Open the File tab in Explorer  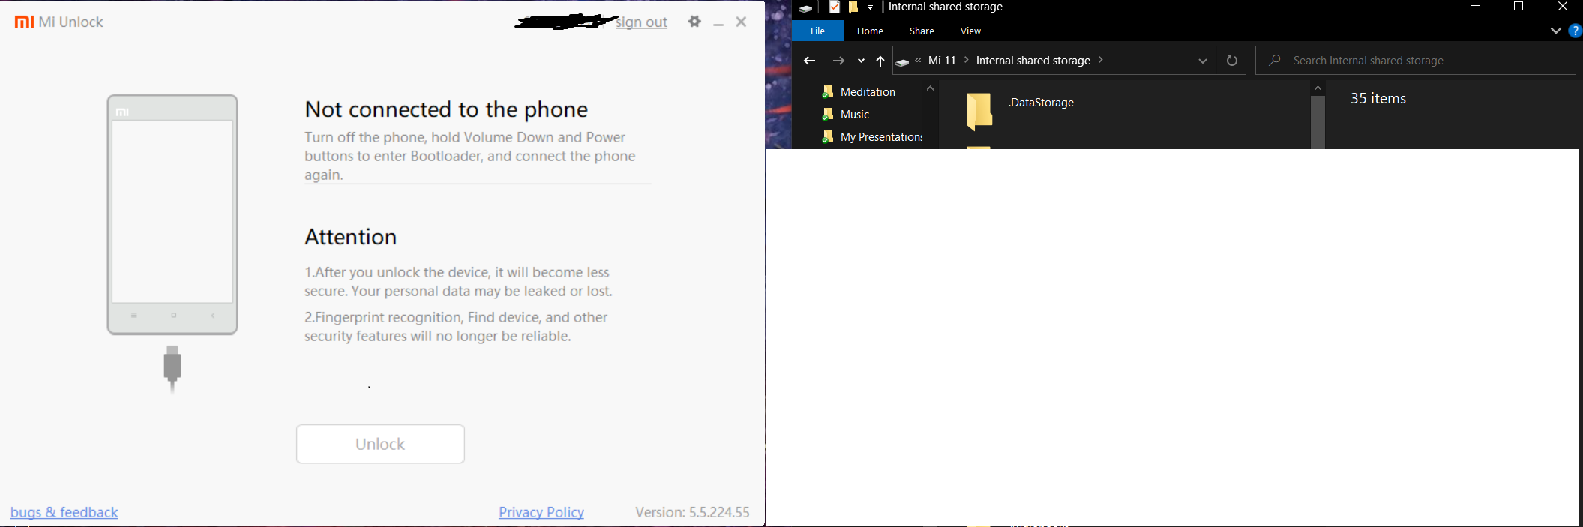point(818,31)
